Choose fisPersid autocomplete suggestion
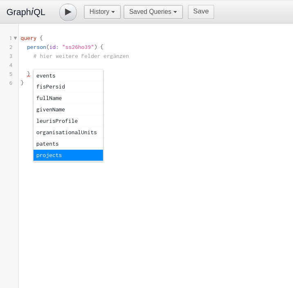293x288 pixels. click(68, 87)
